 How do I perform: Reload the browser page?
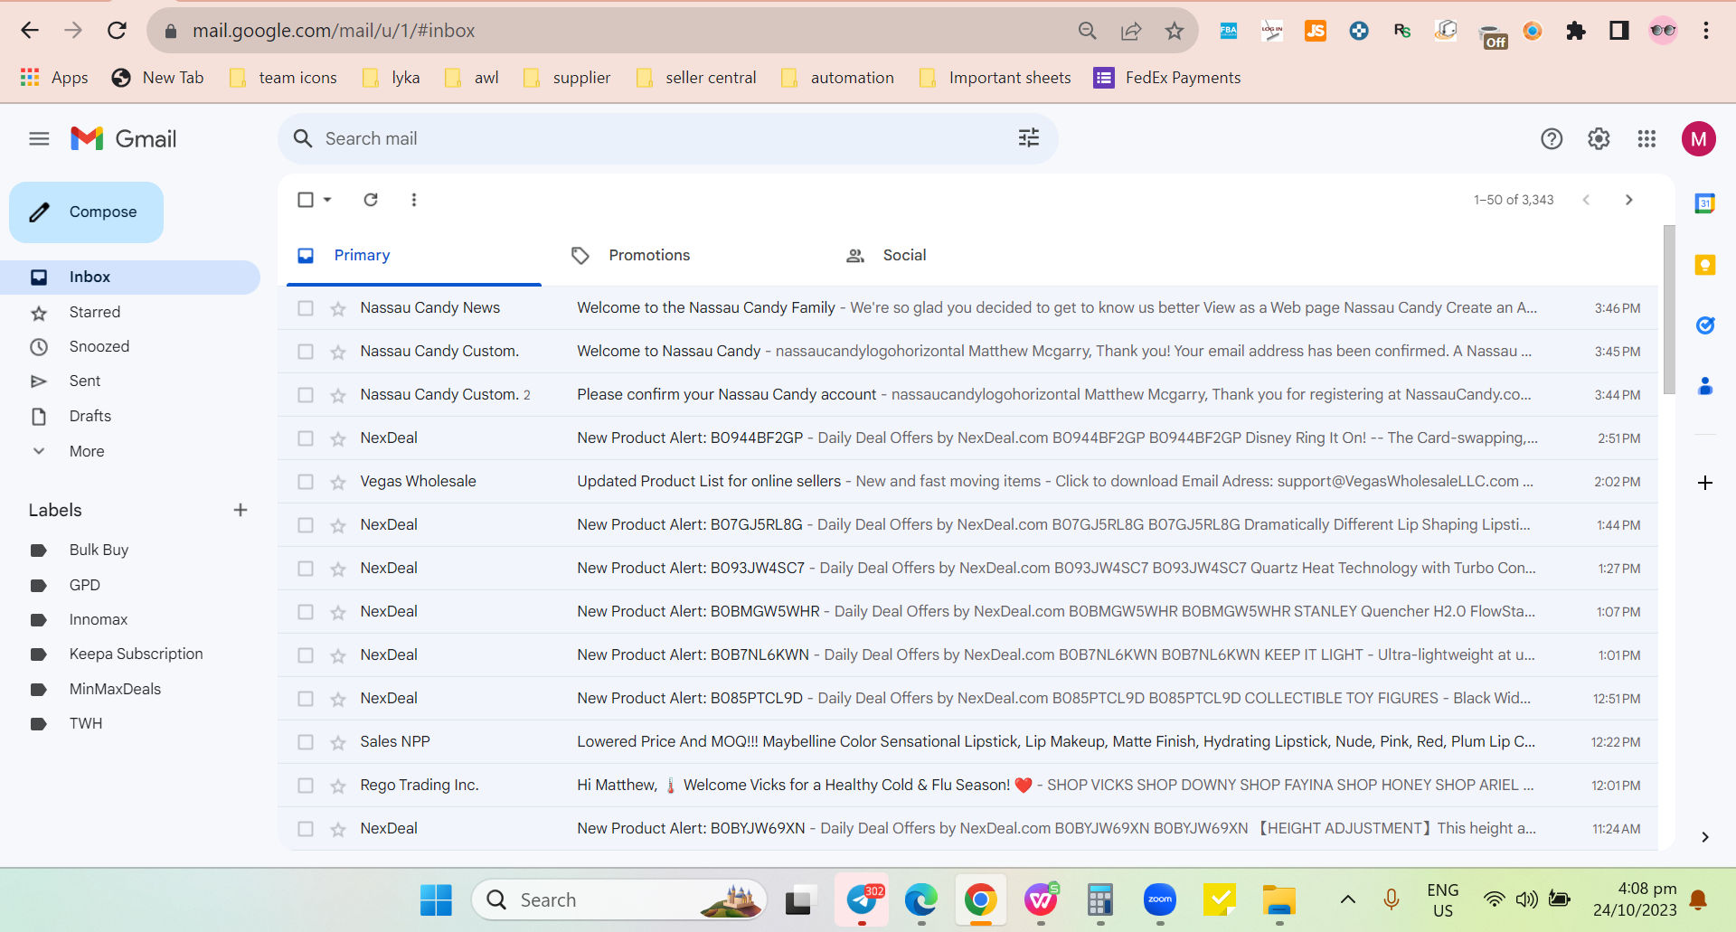click(117, 31)
